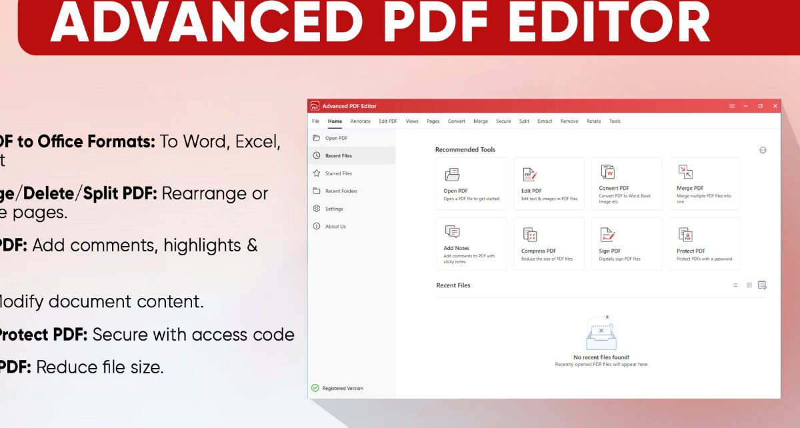This screenshot has width=800, height=428.
Task: Minimize the Advanced PDF Editor window
Action: [x=745, y=106]
